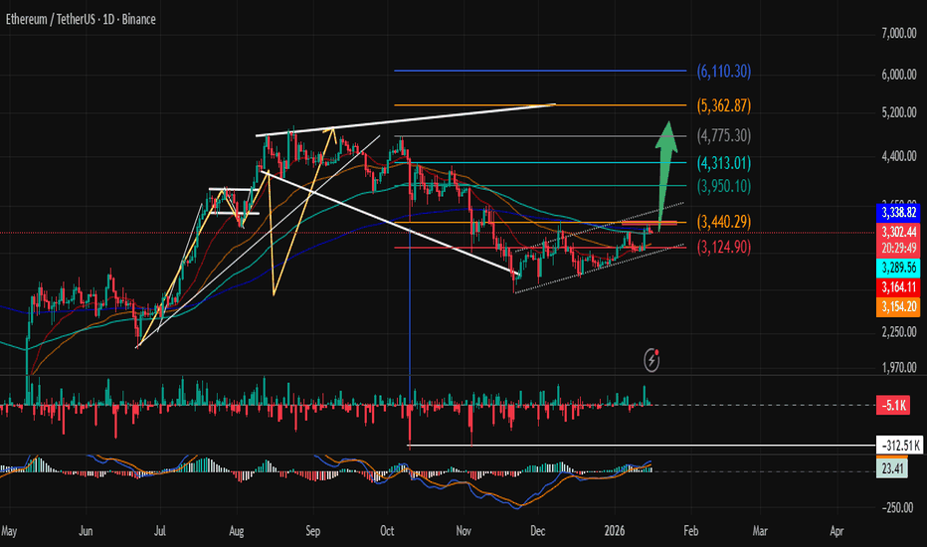The image size is (927, 547).
Task: Click the lightning bolt event icon
Action: click(653, 358)
